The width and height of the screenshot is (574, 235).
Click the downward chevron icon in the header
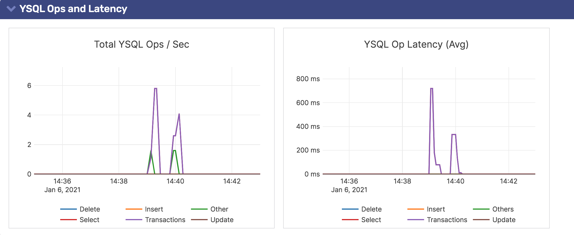tap(11, 9)
